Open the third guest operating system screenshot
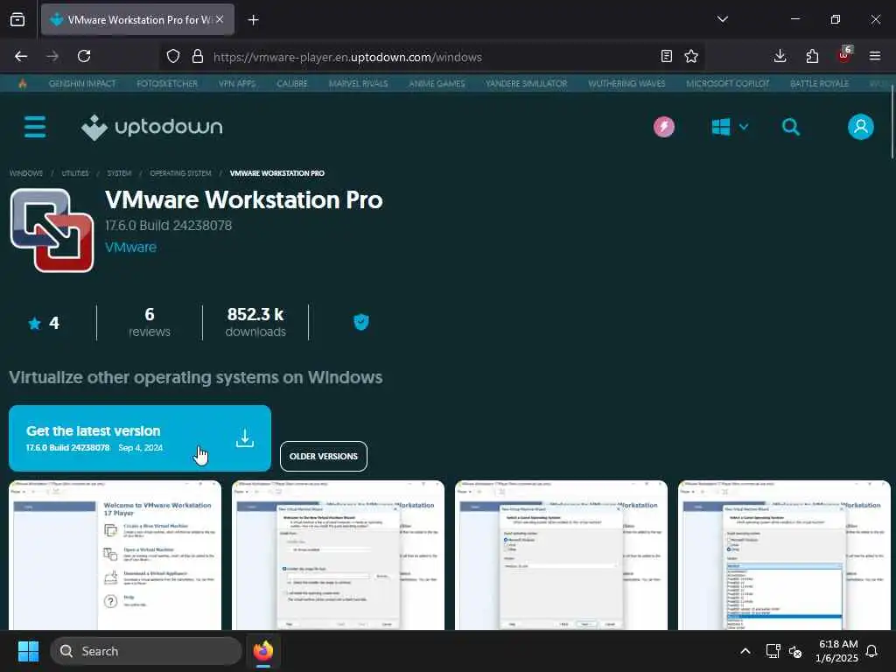The height and width of the screenshot is (672, 896). point(561,556)
